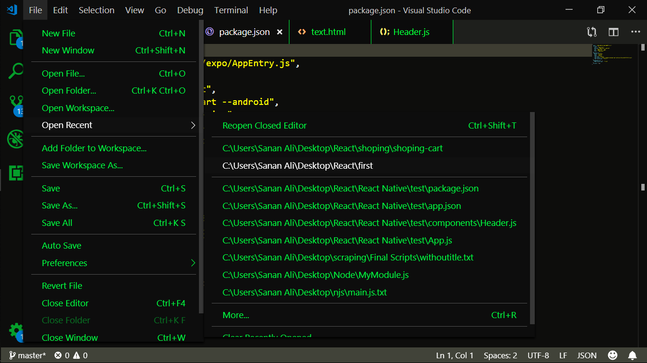Viewport: 647px width, 363px height.
Task: Open recent file test\package.json
Action: [x=369, y=189]
